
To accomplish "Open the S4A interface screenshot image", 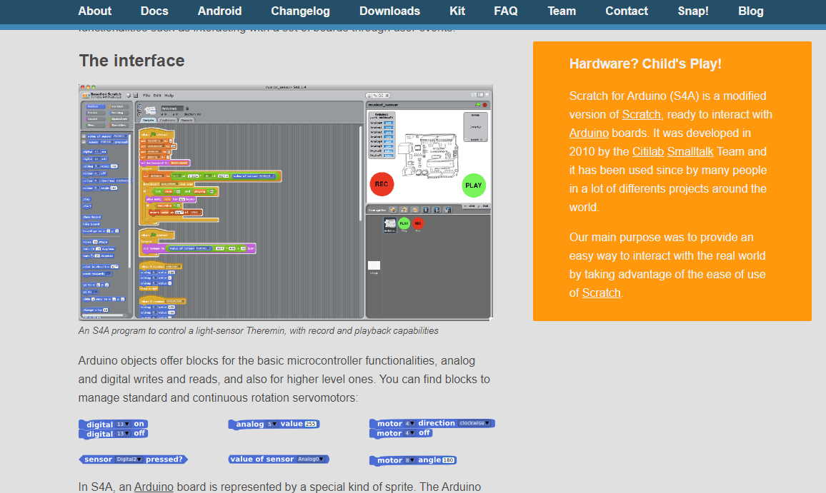I will (x=286, y=203).
